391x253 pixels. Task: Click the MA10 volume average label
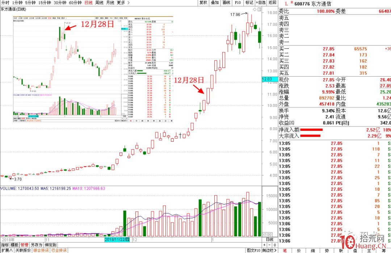click(x=89, y=189)
